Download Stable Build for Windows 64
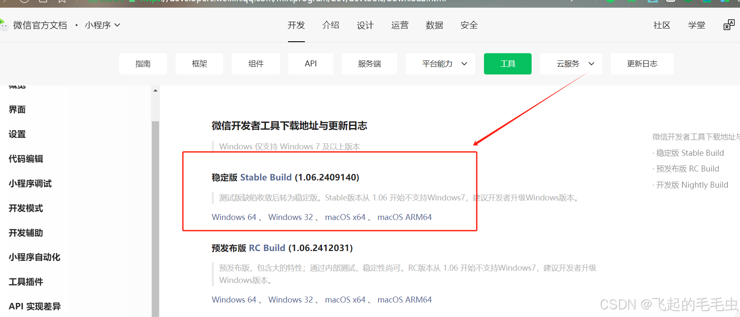Viewport: 740px width, 317px height. pos(234,217)
